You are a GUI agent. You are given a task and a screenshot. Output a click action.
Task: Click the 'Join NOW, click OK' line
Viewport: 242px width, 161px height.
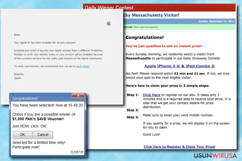coord(30,126)
